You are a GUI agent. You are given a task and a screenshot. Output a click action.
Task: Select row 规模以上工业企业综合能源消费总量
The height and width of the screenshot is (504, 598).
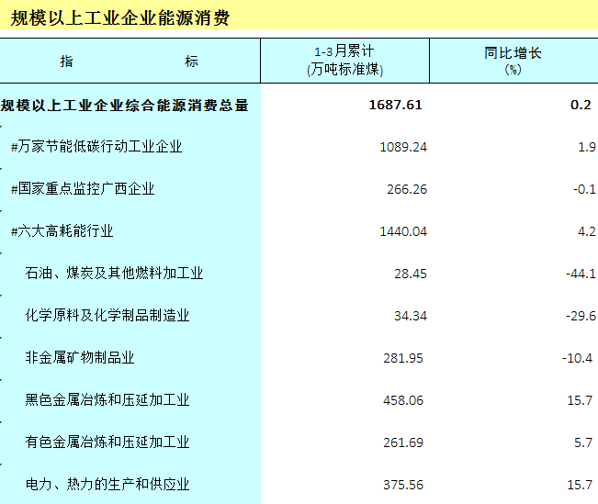(125, 105)
